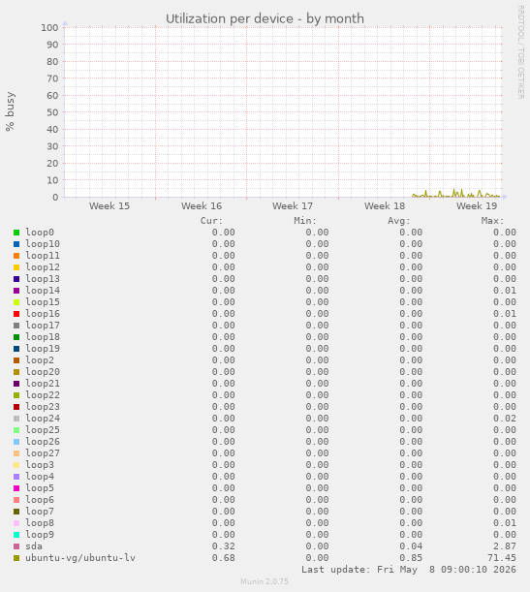Click the loop9 cyan legend swatch
This screenshot has height=592, width=530.
click(x=16, y=535)
